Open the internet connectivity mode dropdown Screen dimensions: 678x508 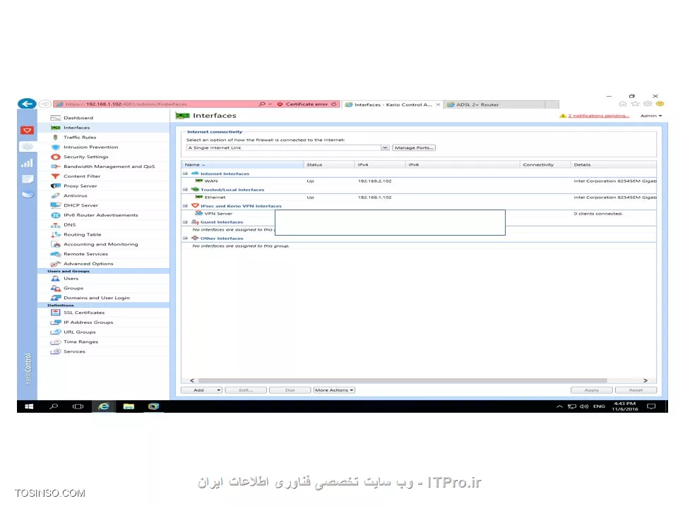pyautogui.click(x=384, y=147)
